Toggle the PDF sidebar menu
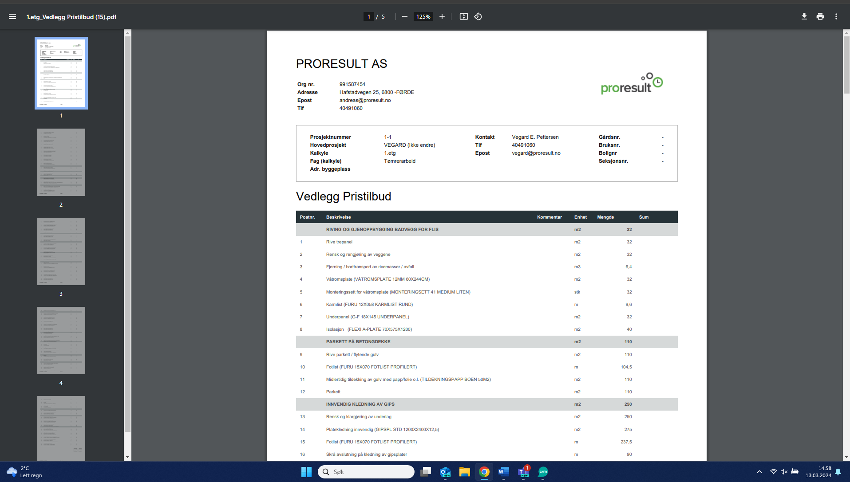 pos(12,16)
